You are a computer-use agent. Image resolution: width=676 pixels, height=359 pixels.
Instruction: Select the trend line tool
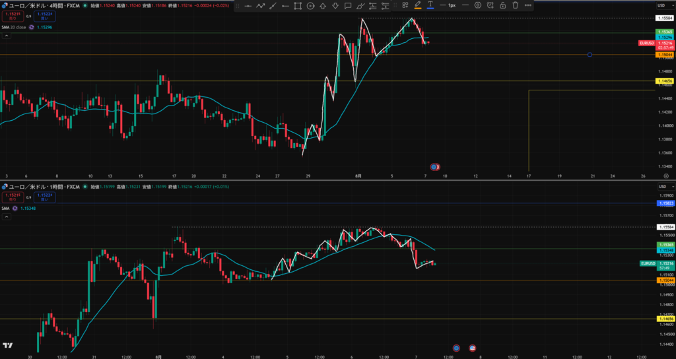click(273, 5)
